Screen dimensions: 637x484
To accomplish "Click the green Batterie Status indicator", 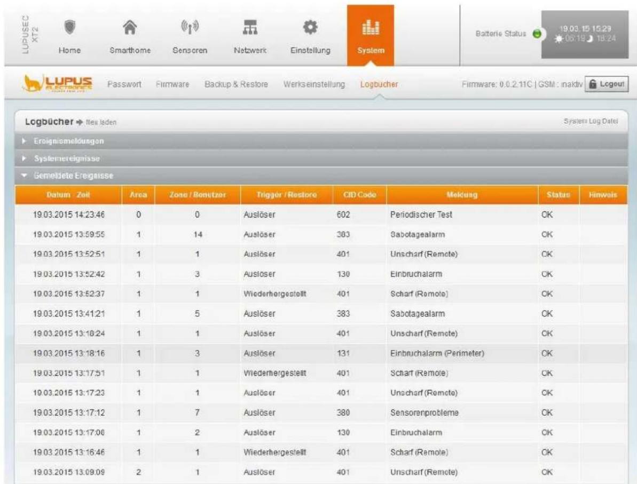I will click(x=537, y=34).
